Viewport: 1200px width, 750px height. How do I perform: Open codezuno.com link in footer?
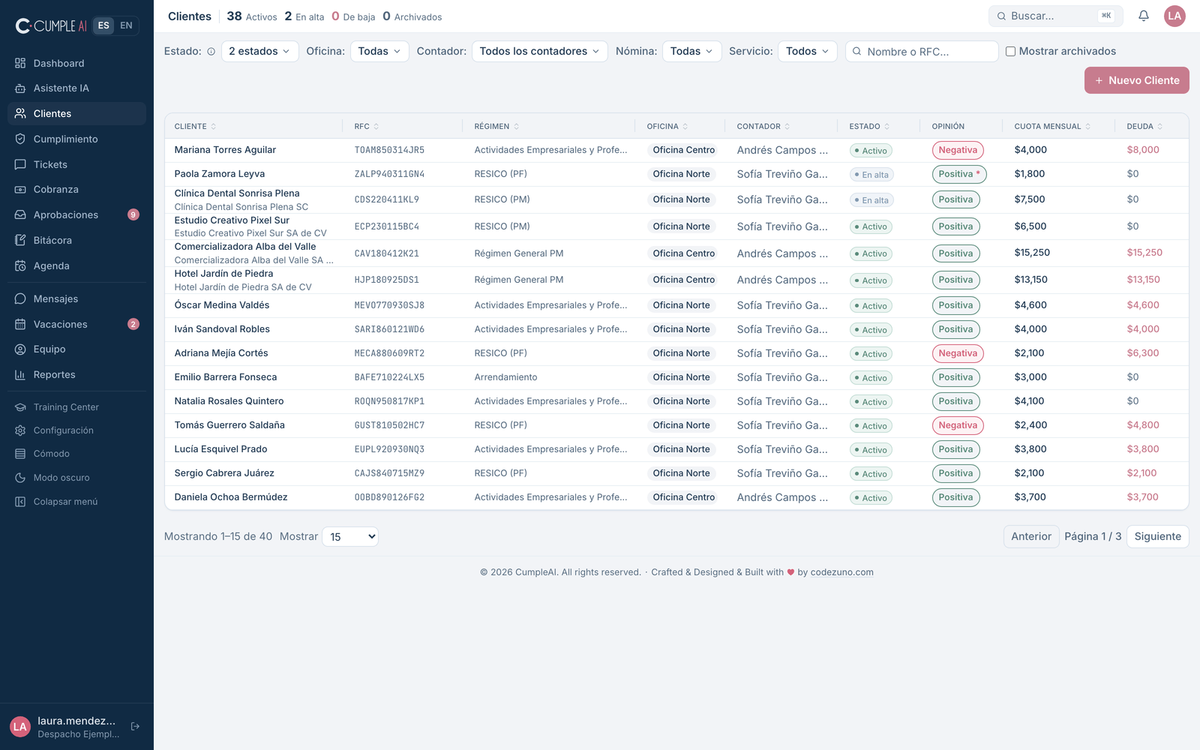coord(841,572)
